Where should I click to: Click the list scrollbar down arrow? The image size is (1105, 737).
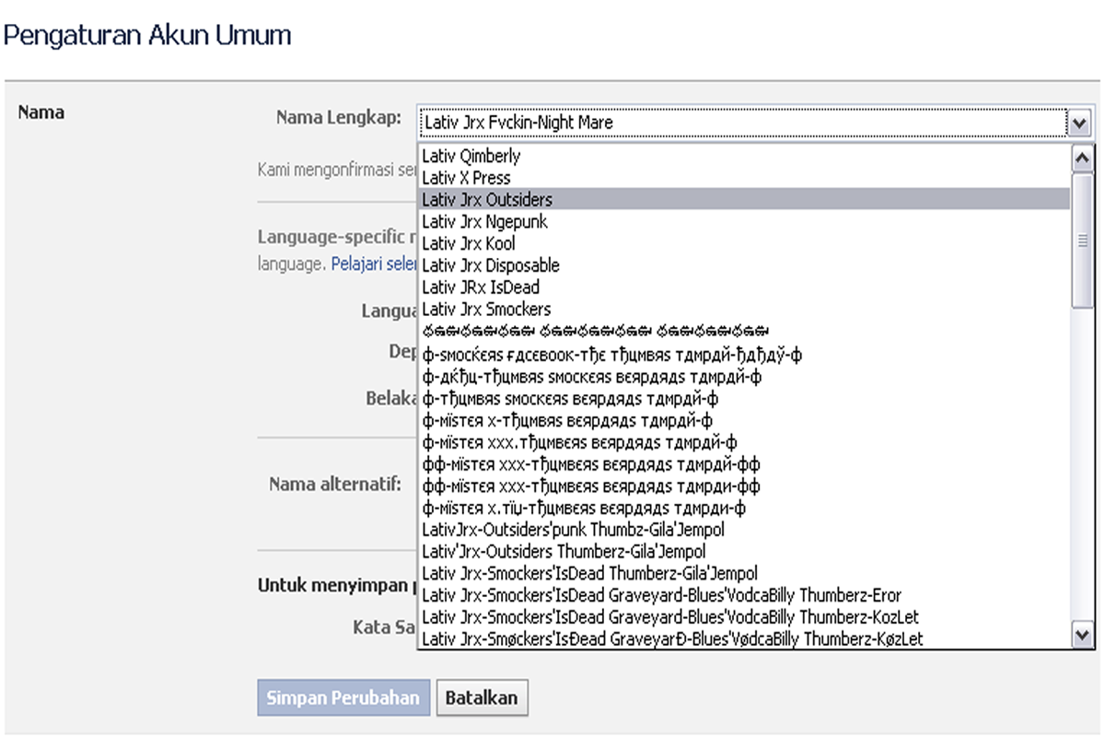pyautogui.click(x=1083, y=635)
